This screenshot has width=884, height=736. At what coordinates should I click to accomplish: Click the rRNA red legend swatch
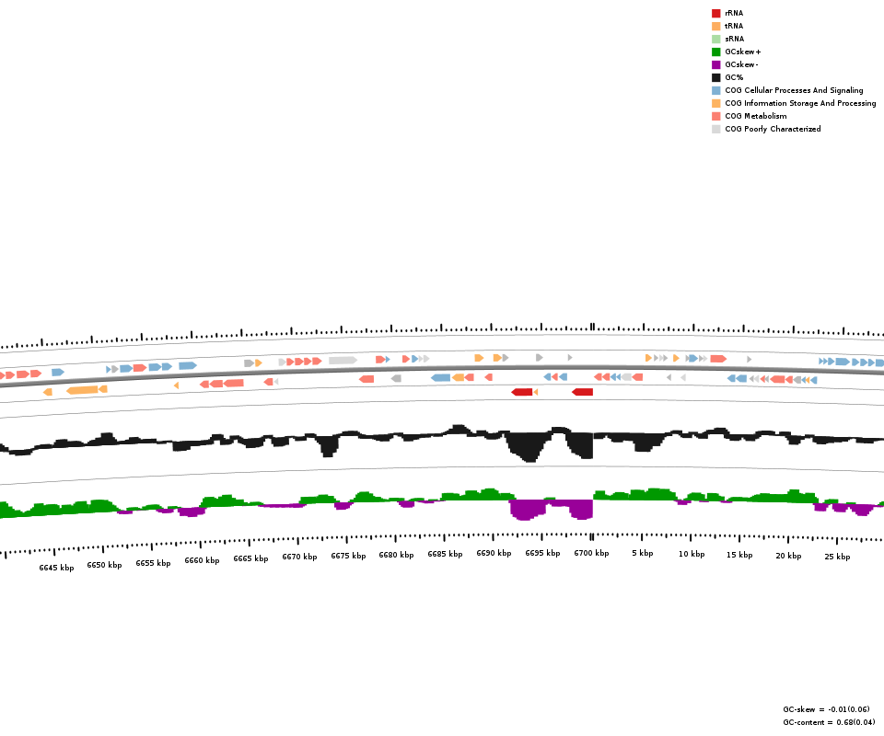pyautogui.click(x=715, y=13)
